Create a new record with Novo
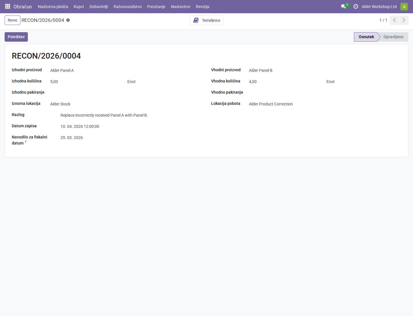The image size is (413, 316). (12, 20)
